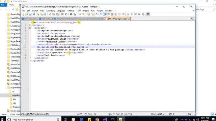Open Visual Studio from the taskbar
Viewport: 216px width, 121px height.
pyautogui.click(x=105, y=120)
